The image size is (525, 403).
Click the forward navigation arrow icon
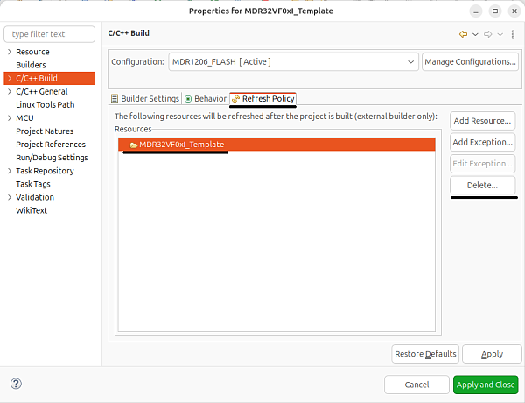[x=488, y=34]
